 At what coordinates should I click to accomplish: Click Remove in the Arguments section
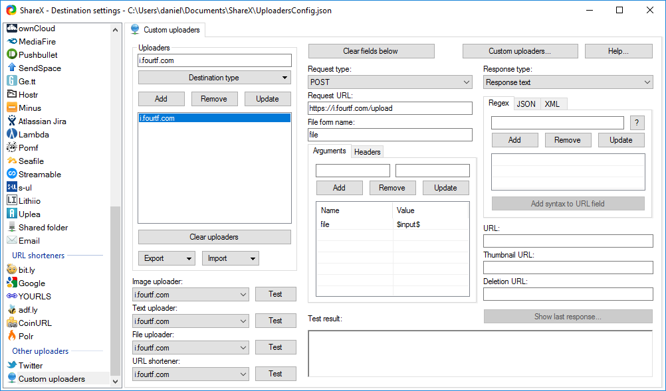click(392, 188)
